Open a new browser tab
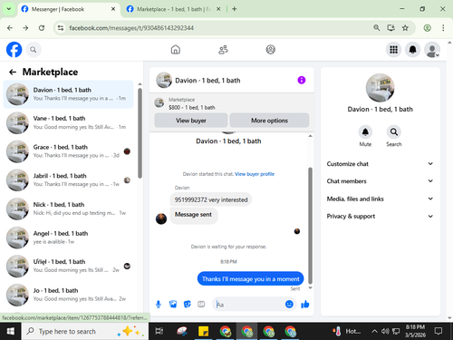Screen dimensions: 453x340 tap(235, 9)
